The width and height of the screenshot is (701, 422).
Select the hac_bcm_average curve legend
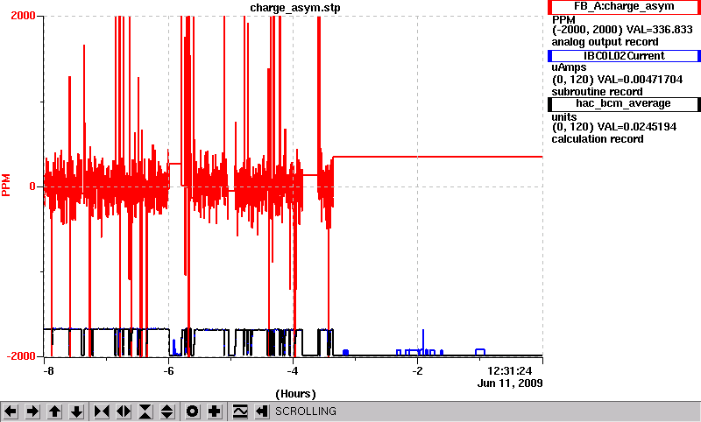[x=624, y=104]
